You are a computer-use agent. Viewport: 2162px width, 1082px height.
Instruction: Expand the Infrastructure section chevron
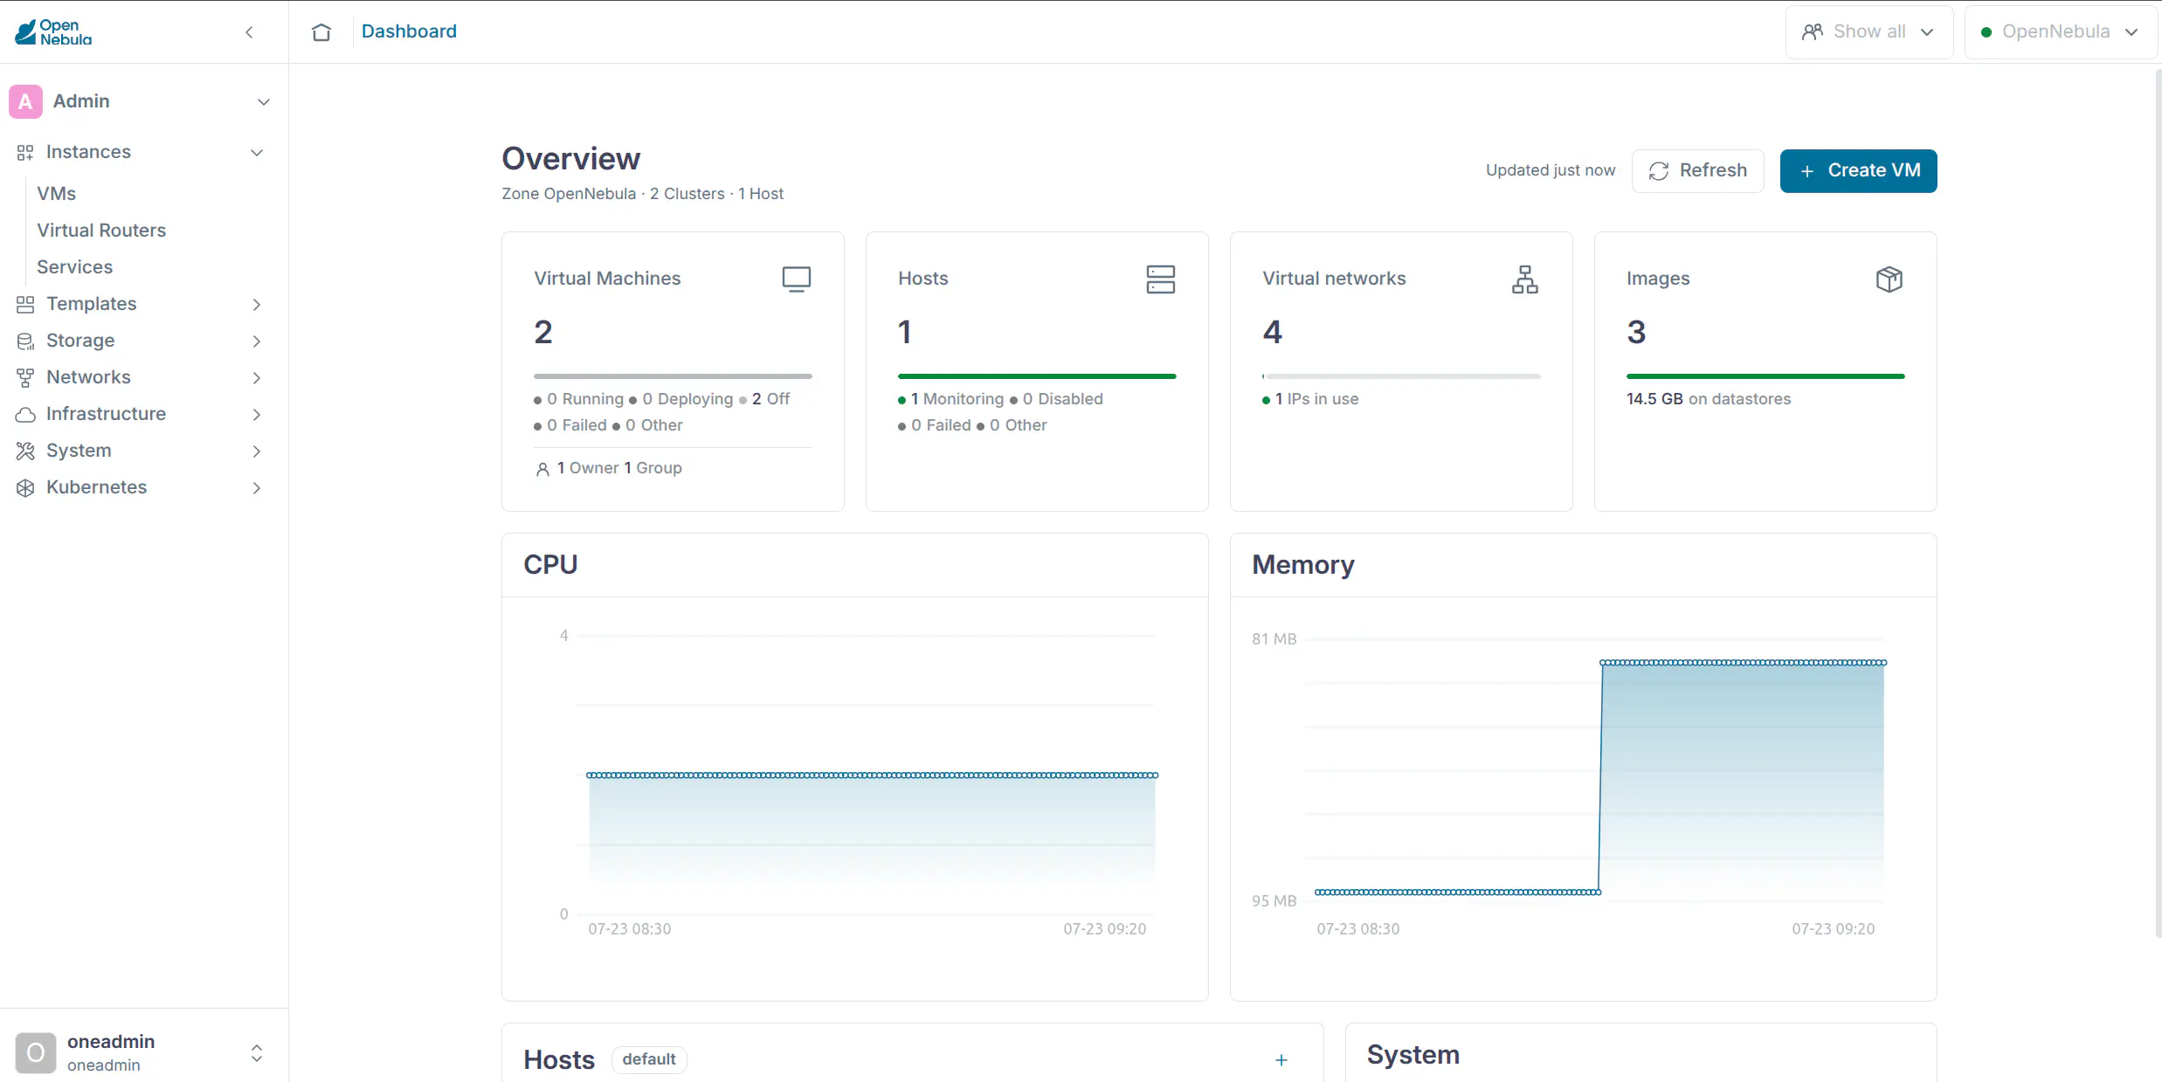click(x=257, y=415)
